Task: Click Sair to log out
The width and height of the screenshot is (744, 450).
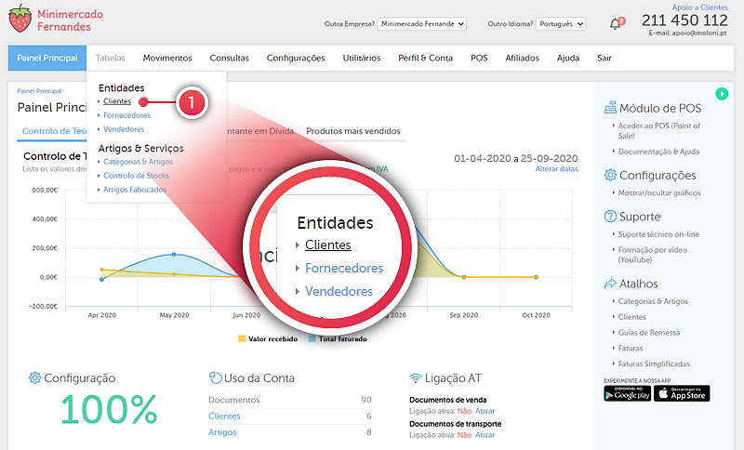Action: click(x=604, y=58)
